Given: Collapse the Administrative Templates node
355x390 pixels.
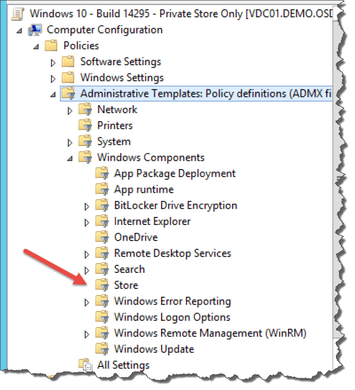Looking at the screenshot, I should point(54,94).
